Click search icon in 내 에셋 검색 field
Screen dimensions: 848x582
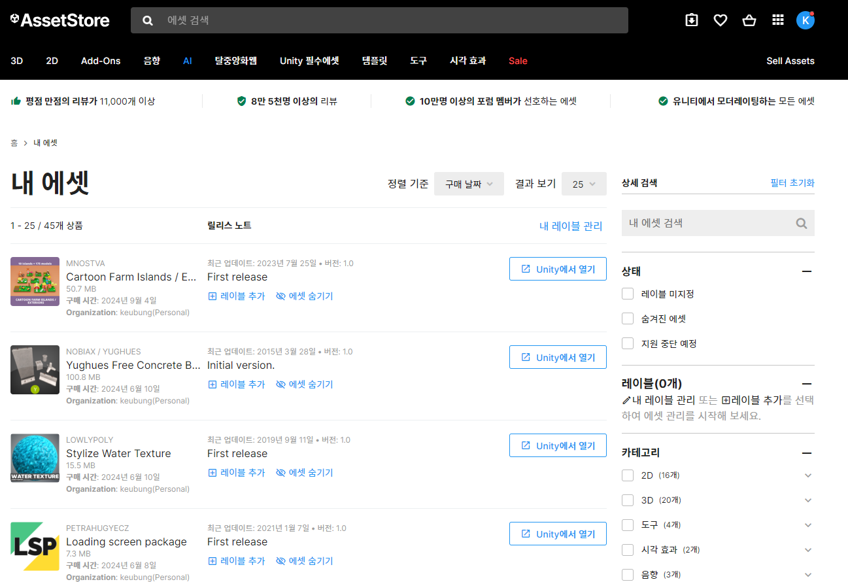tap(802, 223)
